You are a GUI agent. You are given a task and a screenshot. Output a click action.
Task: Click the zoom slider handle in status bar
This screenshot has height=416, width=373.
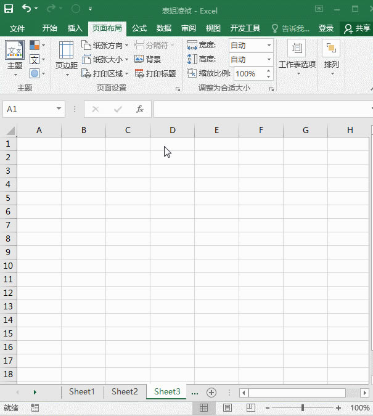[302, 408]
